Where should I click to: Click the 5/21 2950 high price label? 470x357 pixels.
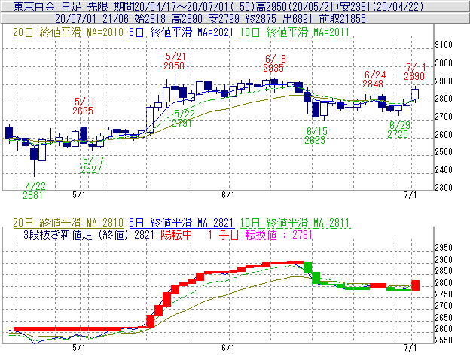coord(175,61)
